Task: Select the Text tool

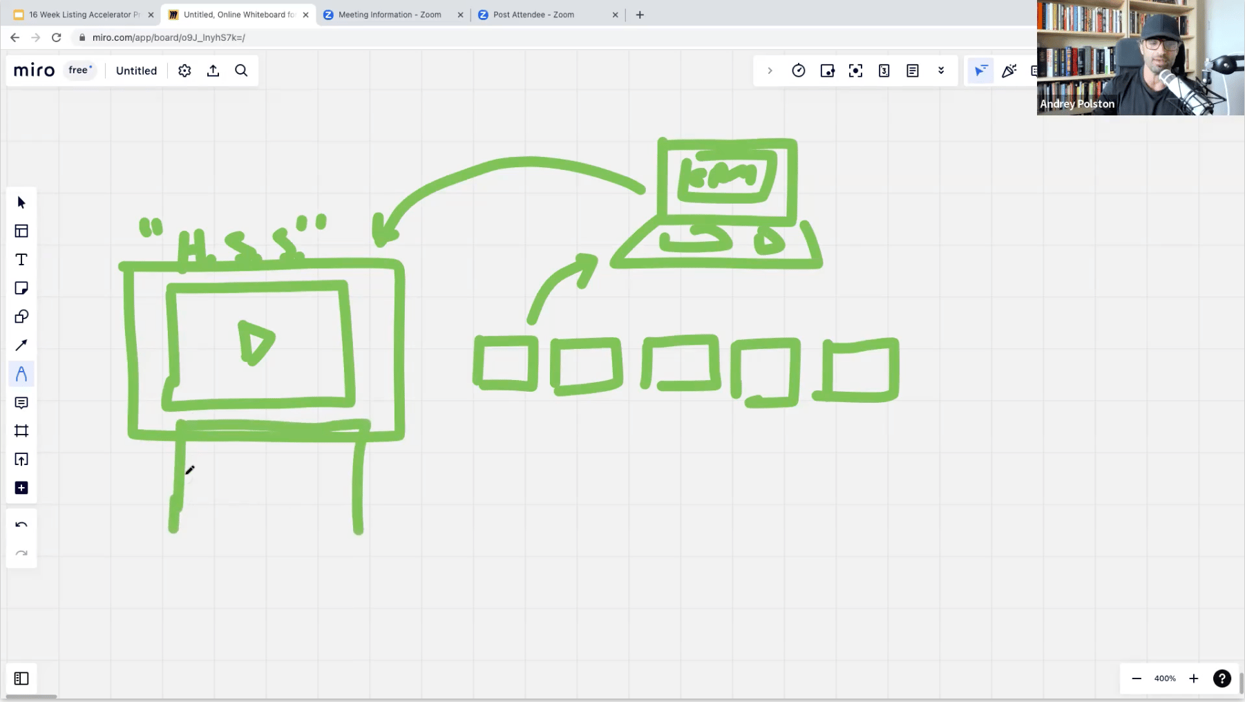Action: coord(21,260)
